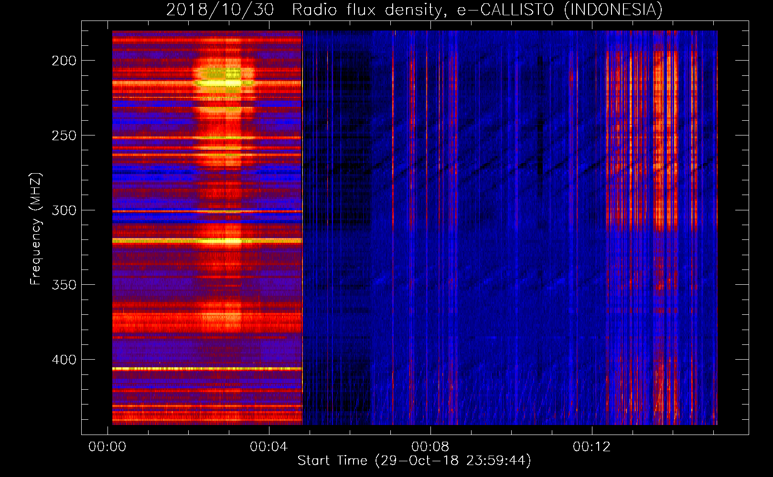
Task: Click the "00:04" time tick label
Action: [269, 447]
